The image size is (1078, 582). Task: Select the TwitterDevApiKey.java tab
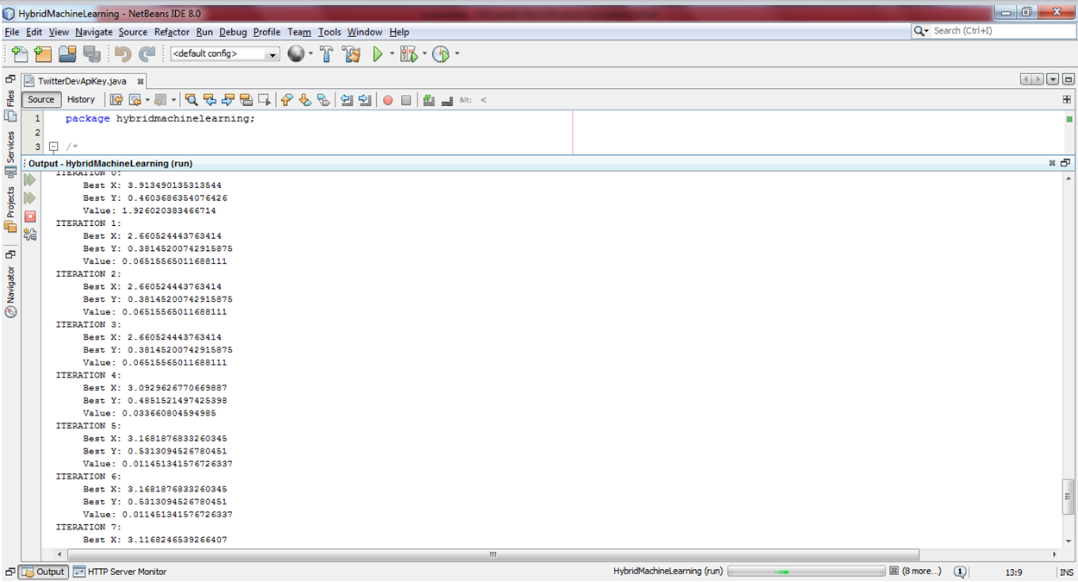(82, 80)
